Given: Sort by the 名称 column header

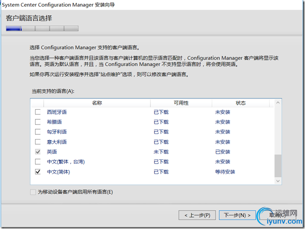Looking at the screenshot, I should click(97, 103).
